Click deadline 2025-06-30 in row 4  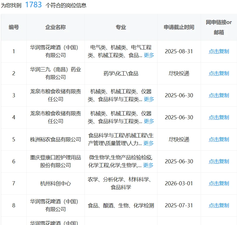(x=179, y=117)
